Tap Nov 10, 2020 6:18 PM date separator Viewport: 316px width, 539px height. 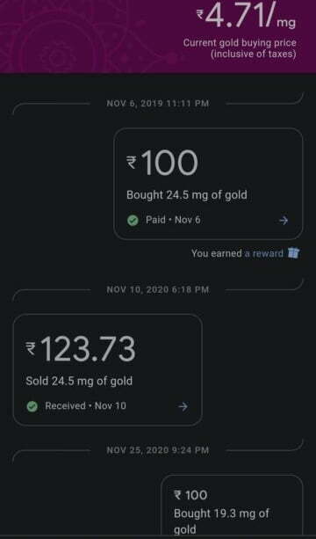[x=157, y=290]
